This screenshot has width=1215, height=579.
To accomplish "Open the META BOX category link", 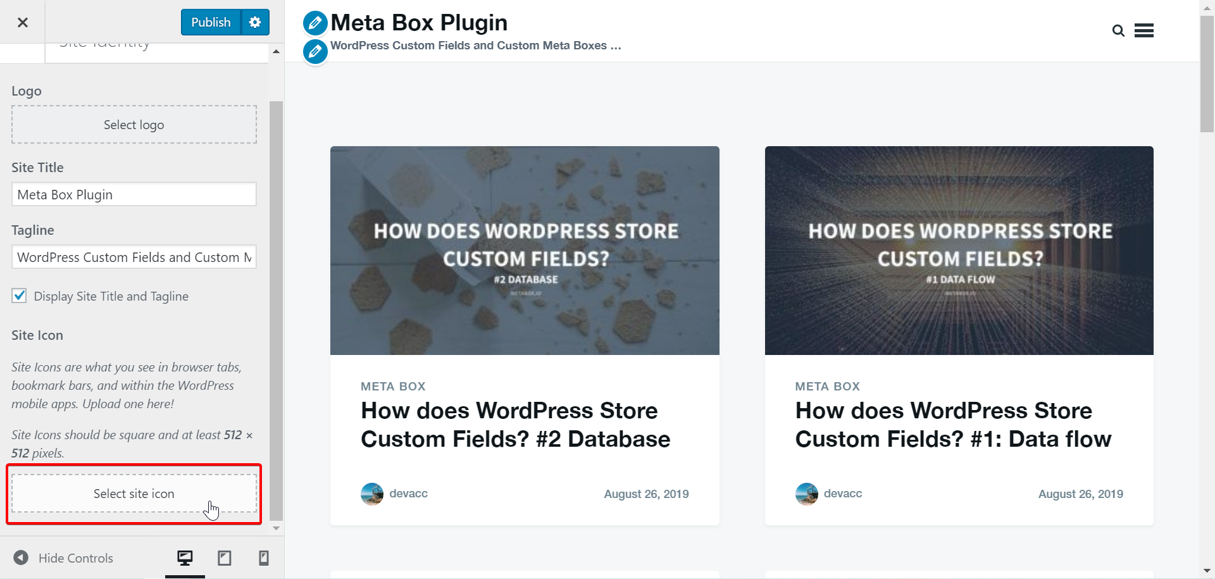I will pos(392,386).
